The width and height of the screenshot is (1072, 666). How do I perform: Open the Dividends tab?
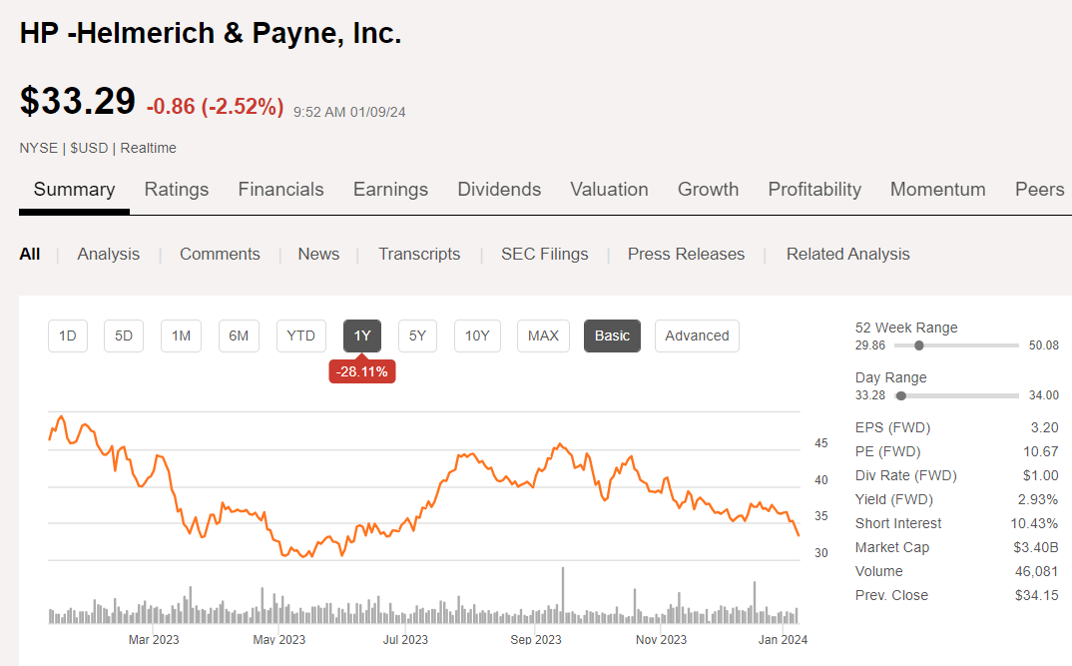click(499, 189)
